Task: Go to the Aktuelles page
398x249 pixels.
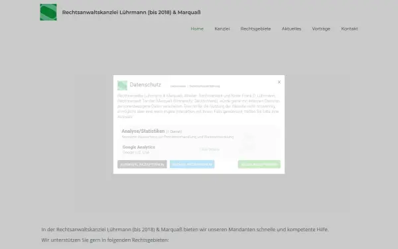Action: 291,29
